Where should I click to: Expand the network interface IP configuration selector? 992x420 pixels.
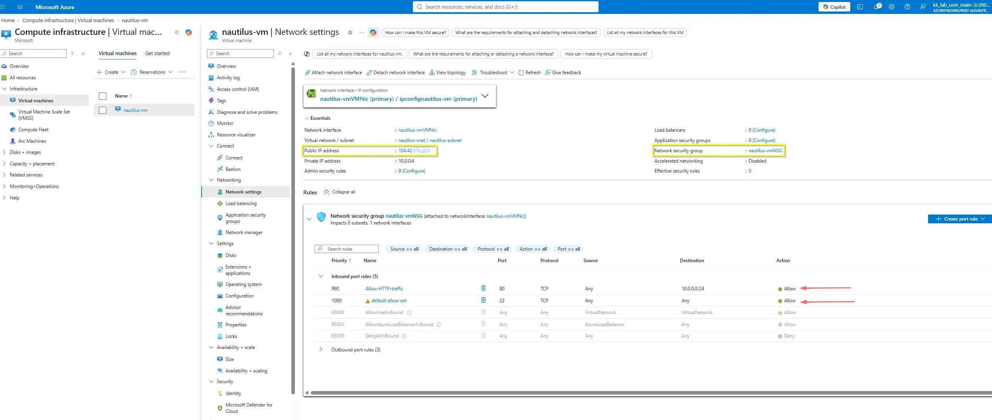point(485,96)
